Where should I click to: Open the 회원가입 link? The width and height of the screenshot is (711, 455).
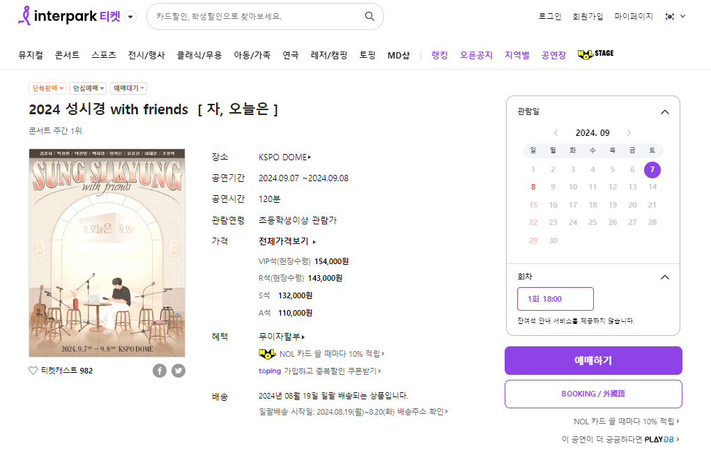[x=588, y=16]
